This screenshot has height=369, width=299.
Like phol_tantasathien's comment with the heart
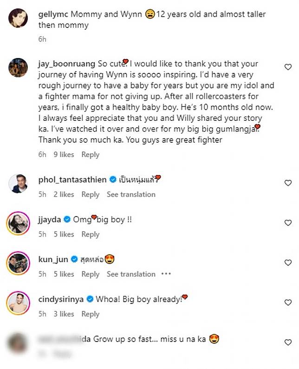[288, 183]
